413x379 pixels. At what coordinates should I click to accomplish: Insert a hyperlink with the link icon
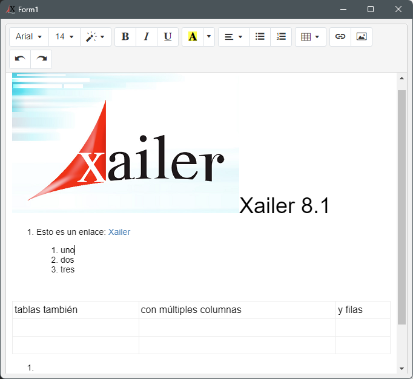pos(340,36)
